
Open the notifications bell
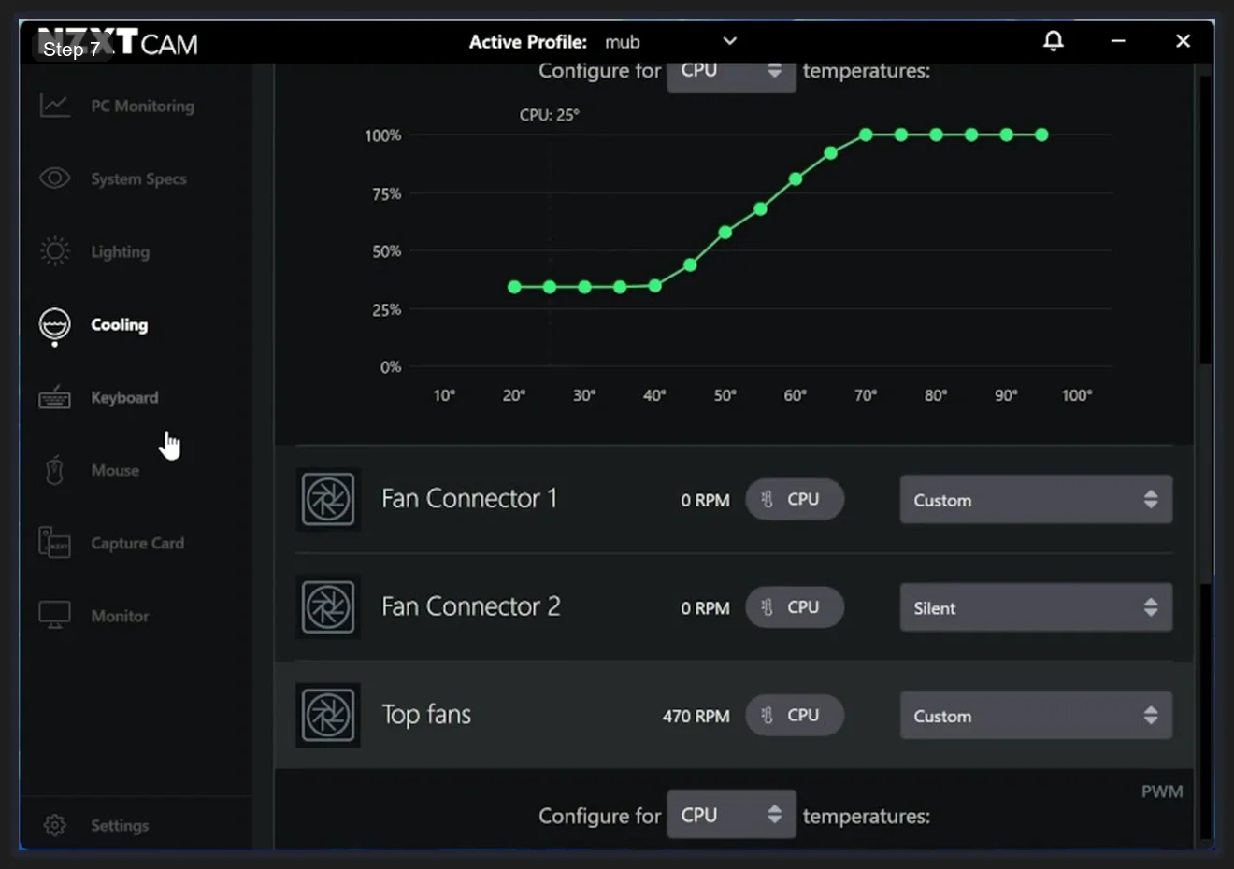coord(1054,41)
